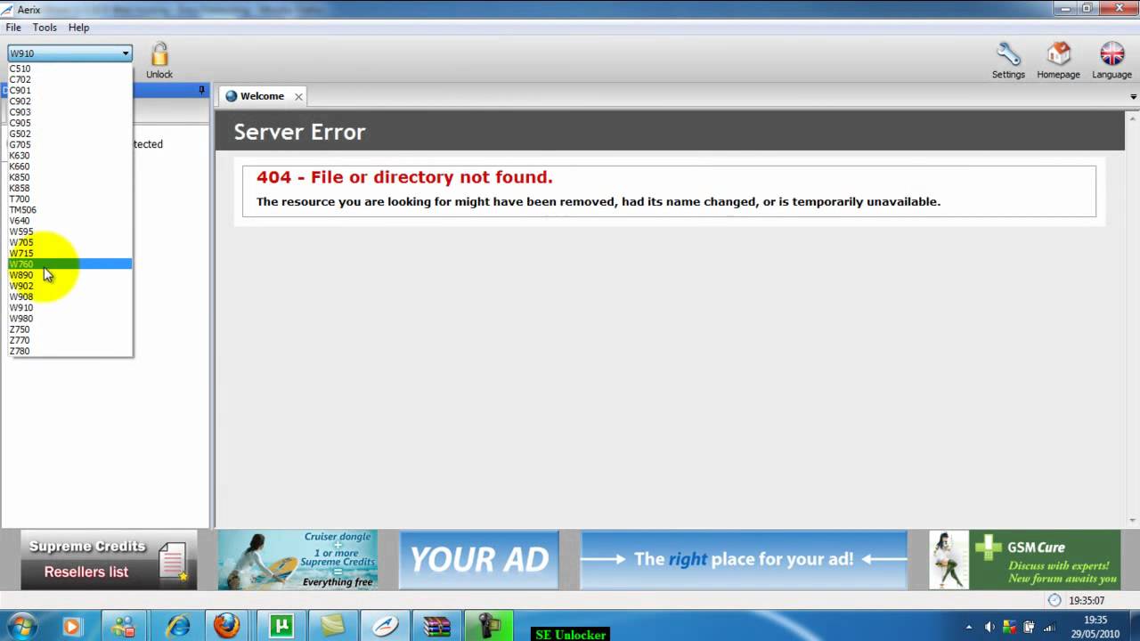Click the Cruiser dongle Supreme Credits ad

pos(297,560)
